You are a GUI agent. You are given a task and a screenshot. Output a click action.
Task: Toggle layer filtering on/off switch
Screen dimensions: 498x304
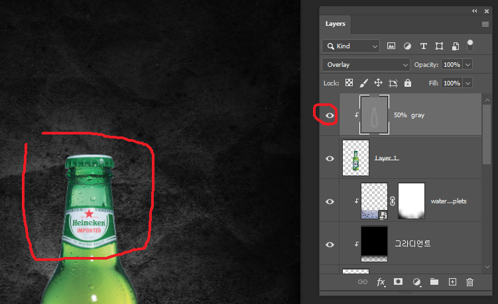(x=470, y=46)
